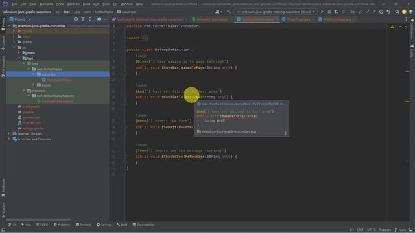415x233 pixels.
Task: Show Git history clock icon
Action: [381, 12]
